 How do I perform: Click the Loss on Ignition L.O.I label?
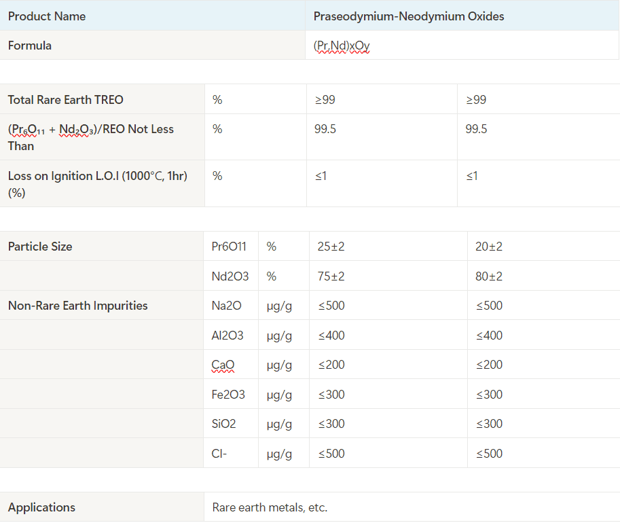[x=97, y=184]
